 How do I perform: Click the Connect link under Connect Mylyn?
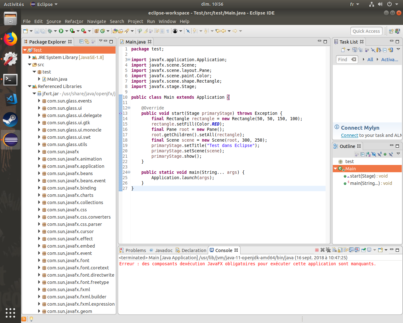tap(350, 135)
